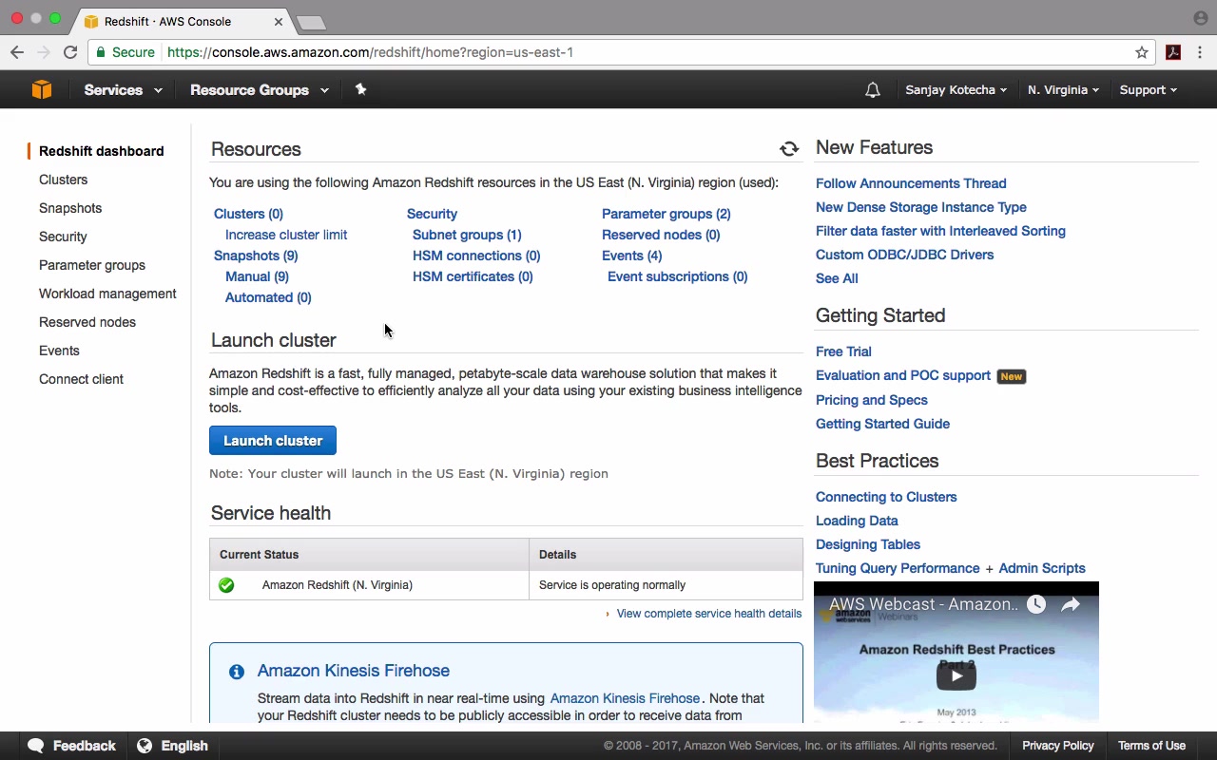Open the Follow Announcements Thread link

911,183
